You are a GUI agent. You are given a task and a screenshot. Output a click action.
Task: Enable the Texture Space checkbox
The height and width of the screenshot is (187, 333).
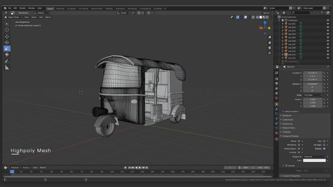[x=299, y=148]
